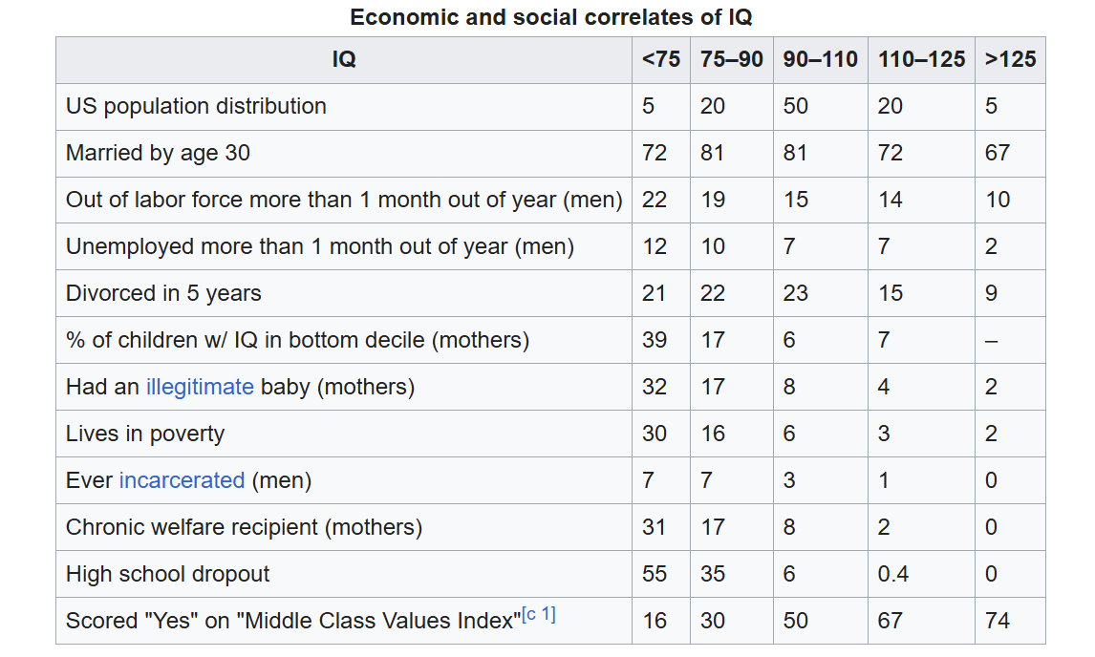Viewport: 1095px width, 657px height.
Task: Click the "Chronic welfare recipient (mothers)" row label
Action: point(244,527)
